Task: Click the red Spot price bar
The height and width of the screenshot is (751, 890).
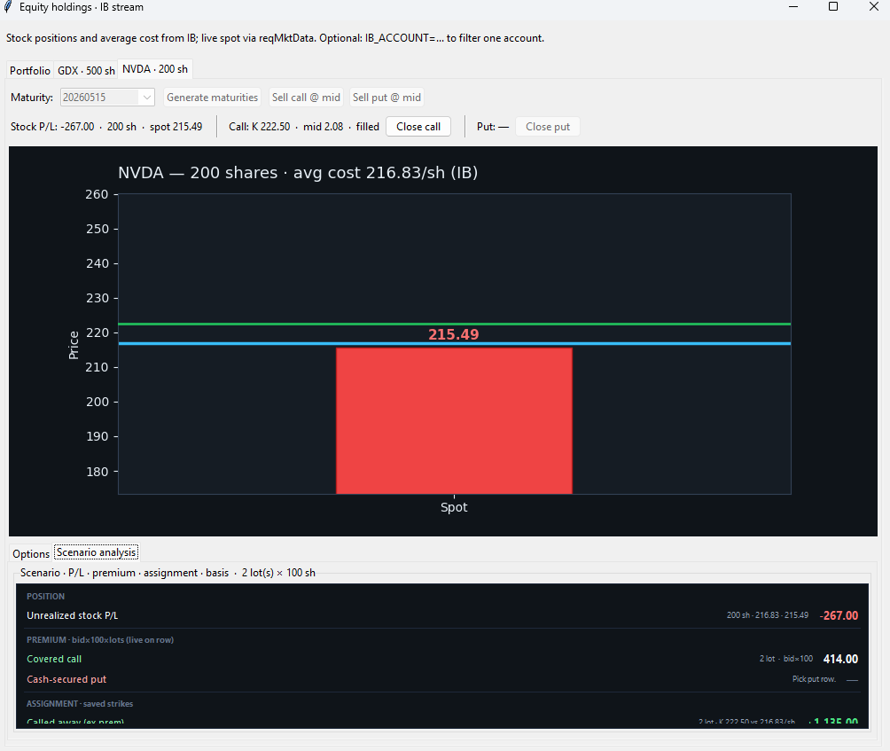Action: (454, 420)
